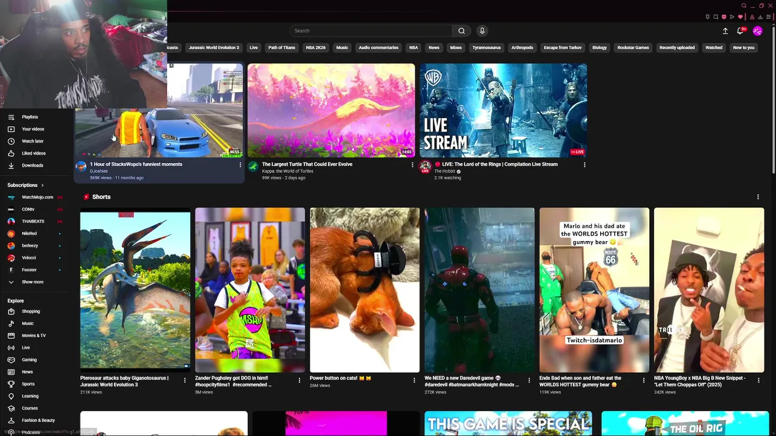Image resolution: width=776 pixels, height=436 pixels.
Task: Activate voice search microphone
Action: pos(482,30)
